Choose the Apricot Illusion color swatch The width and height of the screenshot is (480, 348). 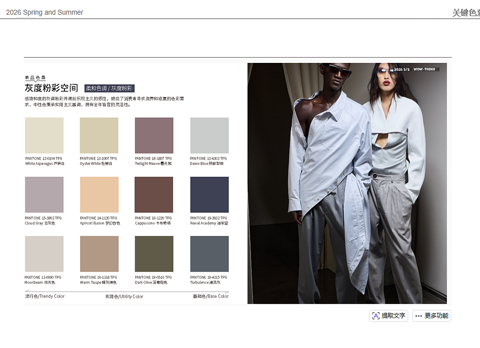click(99, 195)
